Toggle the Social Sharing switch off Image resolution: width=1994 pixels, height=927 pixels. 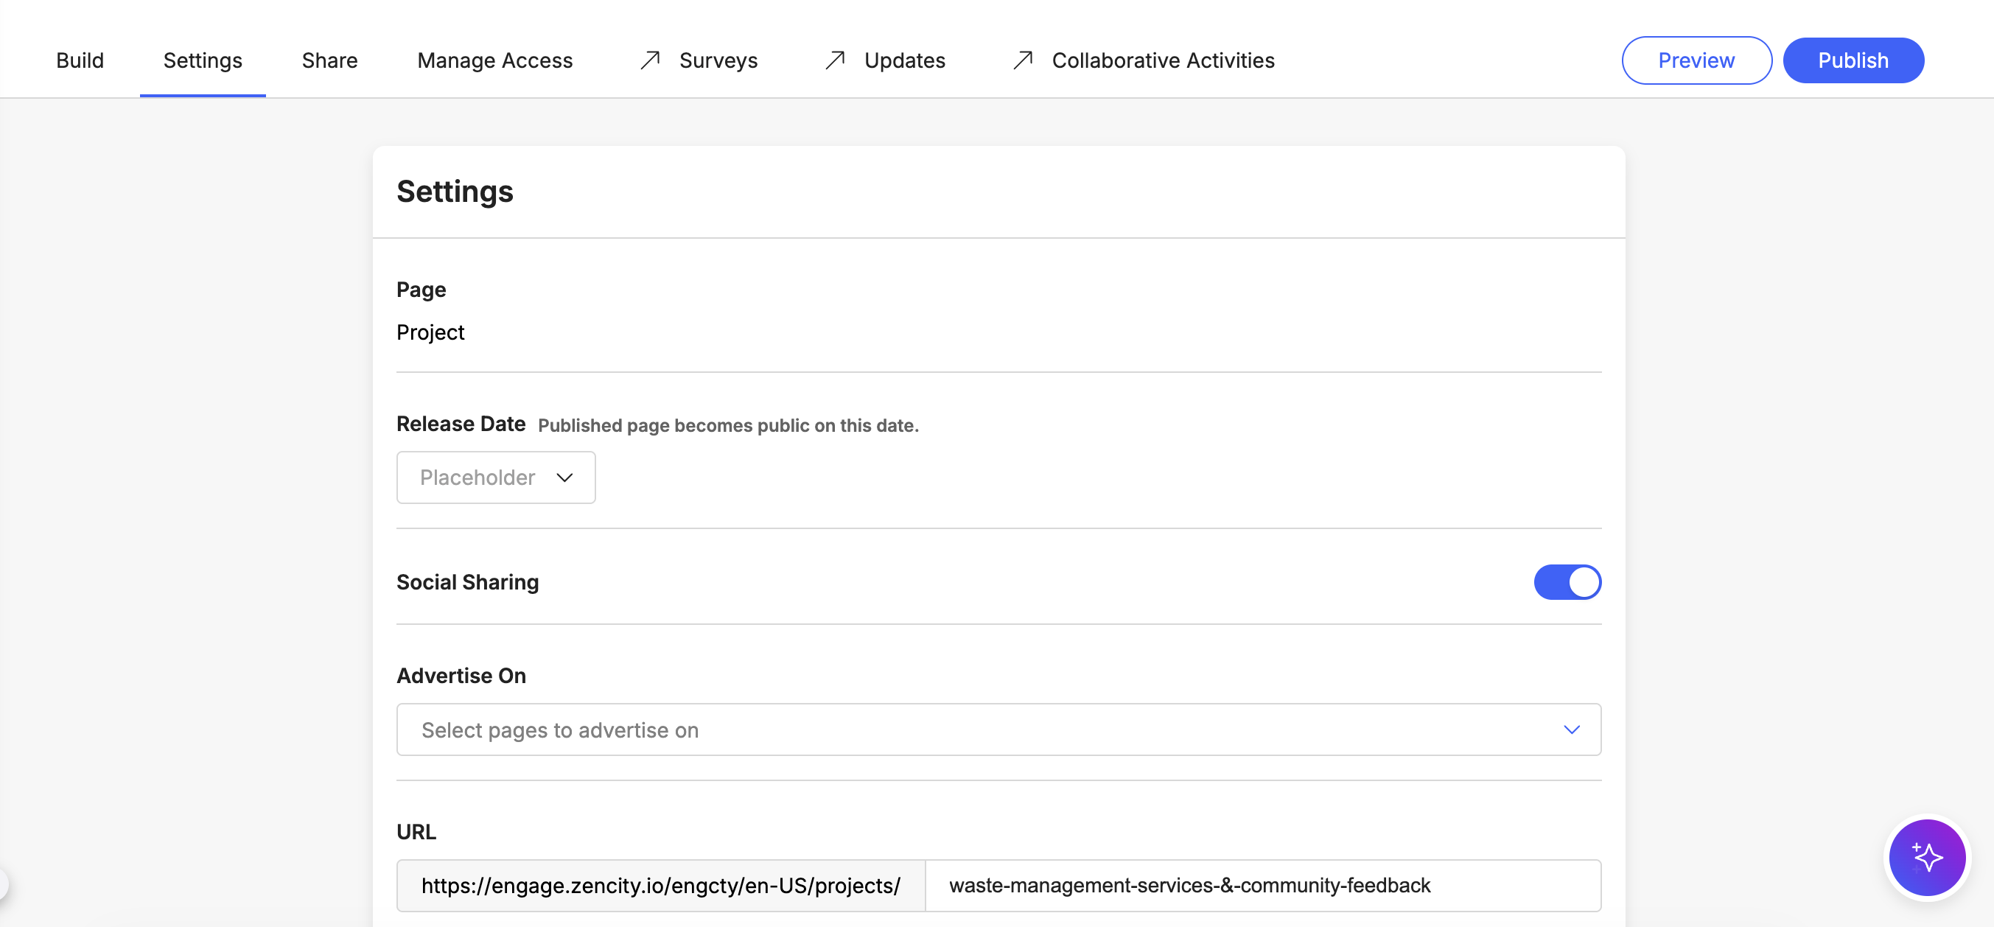click(1567, 582)
